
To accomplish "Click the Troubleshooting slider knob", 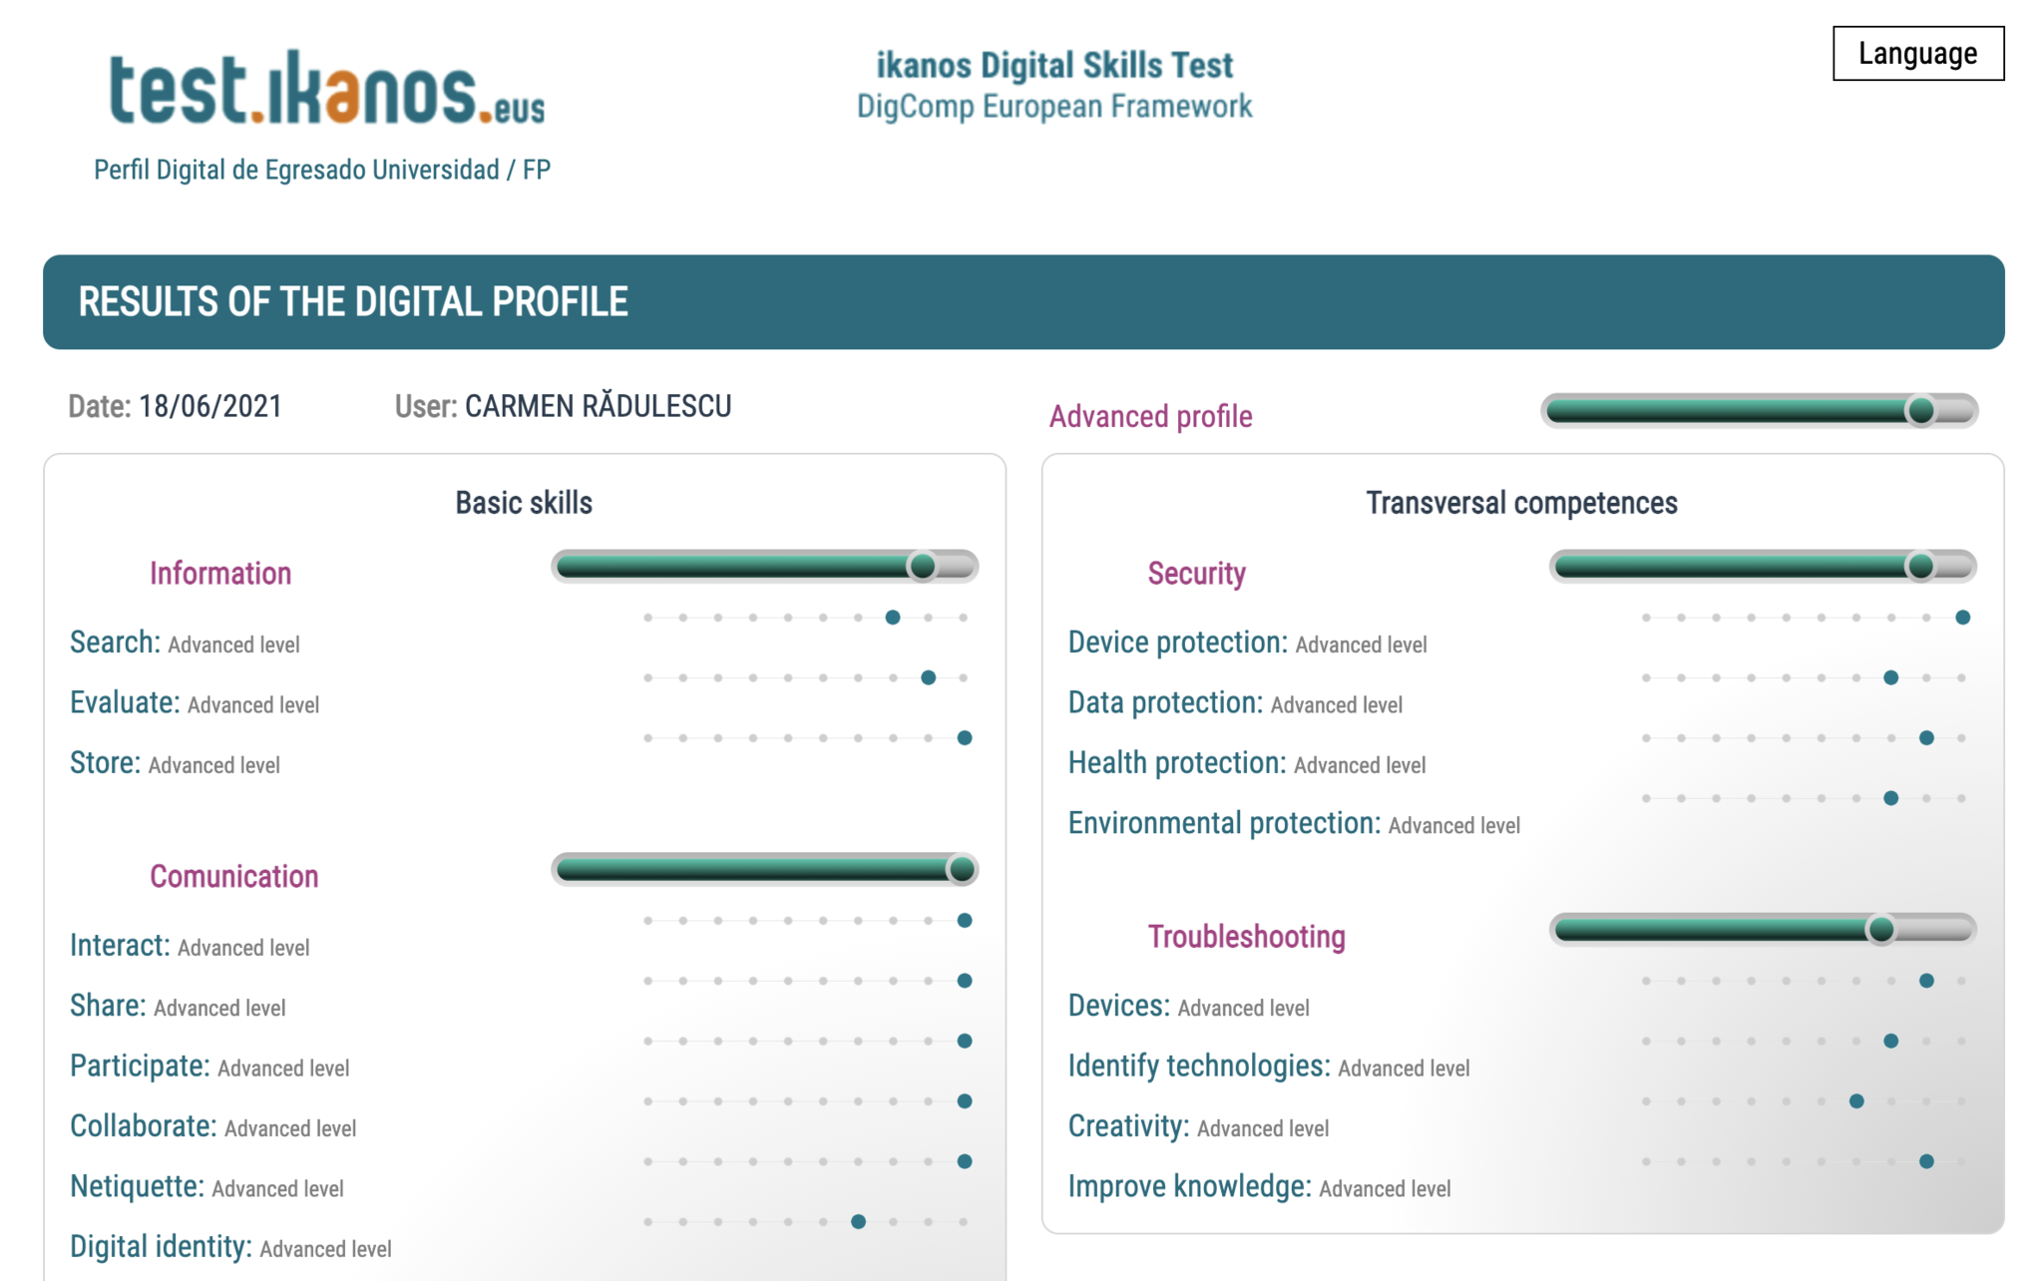I will coord(1881,930).
